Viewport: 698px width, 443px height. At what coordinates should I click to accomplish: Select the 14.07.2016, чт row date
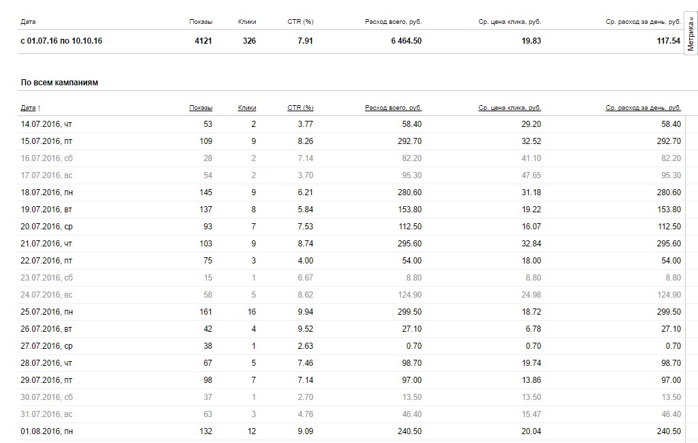pos(46,124)
